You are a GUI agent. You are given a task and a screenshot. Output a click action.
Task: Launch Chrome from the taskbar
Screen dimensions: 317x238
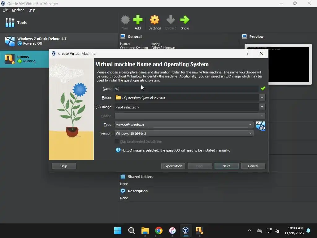click(x=159, y=231)
